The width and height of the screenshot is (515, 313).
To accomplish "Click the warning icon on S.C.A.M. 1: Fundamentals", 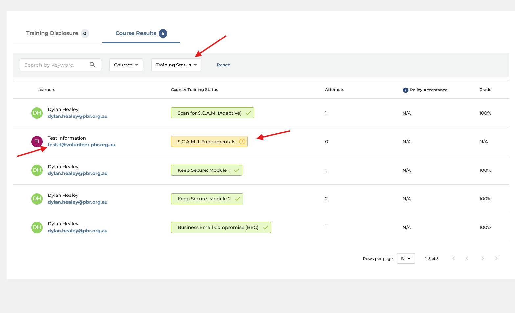I will point(242,142).
